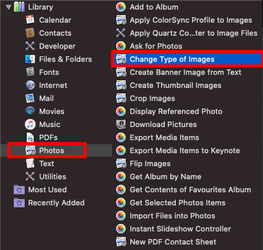Select Display Referenced Photo action
The image size is (263, 250).
176,111
